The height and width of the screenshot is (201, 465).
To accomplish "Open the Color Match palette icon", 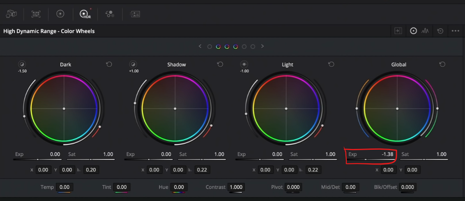I will 36,14.
